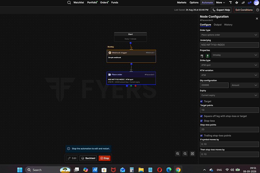The image size is (260, 173).
Task: Click the green output dot under Place order
Action: point(131,86)
